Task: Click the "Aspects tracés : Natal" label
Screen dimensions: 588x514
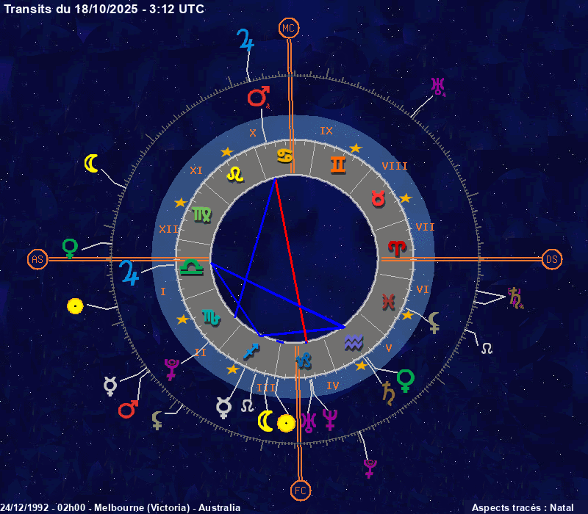Action: pos(522,507)
